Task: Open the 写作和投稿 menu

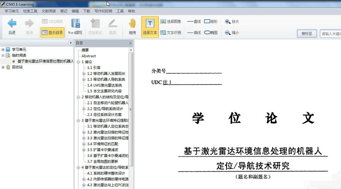Action: tap(103, 11)
